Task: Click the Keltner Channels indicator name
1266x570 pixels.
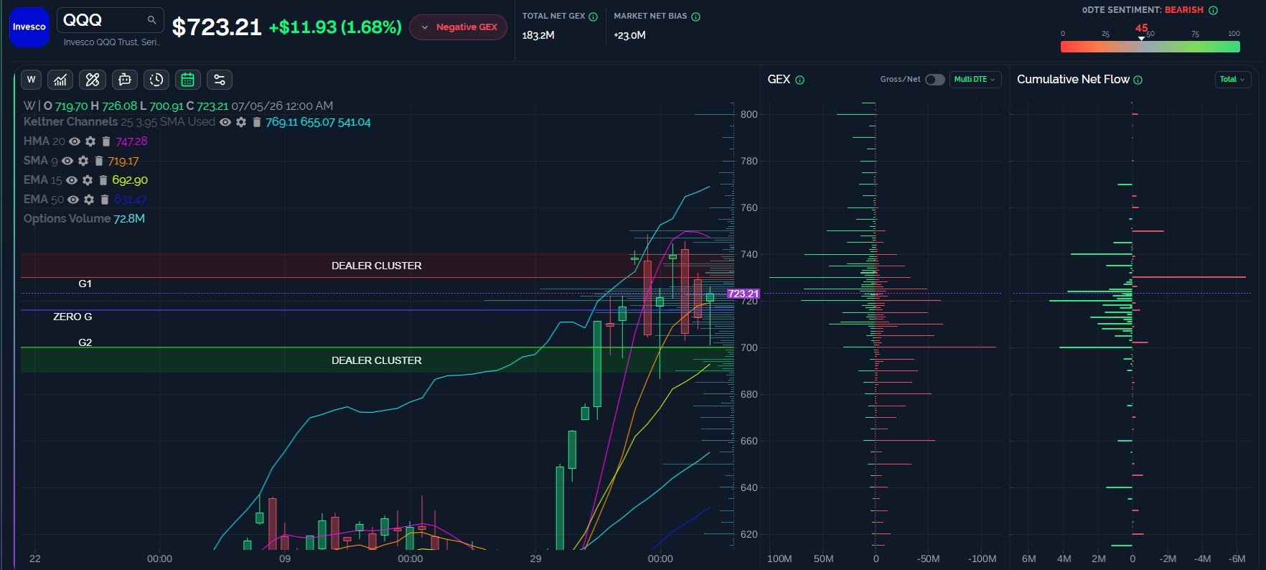Action: [70, 122]
